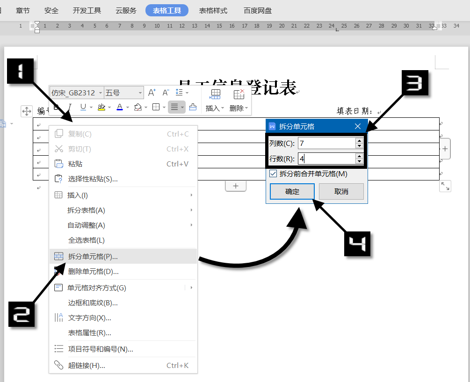Toggle merge cells before split checkbox
Image resolution: width=470 pixels, height=382 pixels.
coord(273,173)
